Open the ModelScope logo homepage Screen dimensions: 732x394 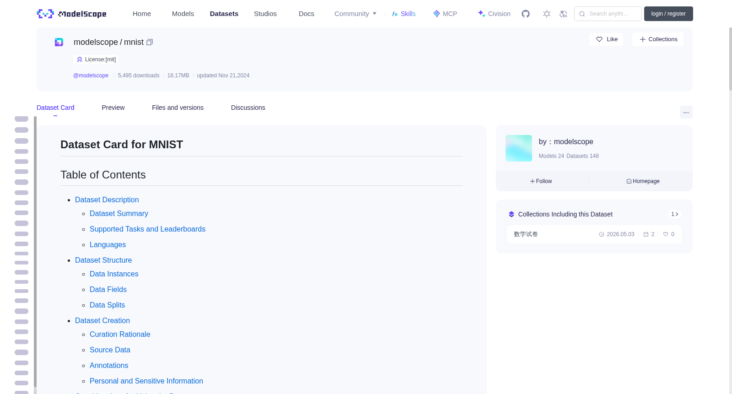point(71,14)
